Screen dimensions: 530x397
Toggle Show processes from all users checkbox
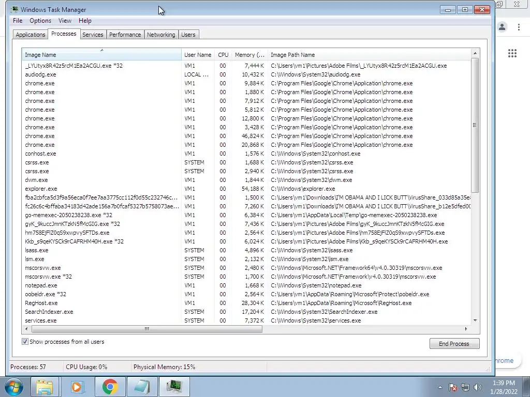point(25,342)
